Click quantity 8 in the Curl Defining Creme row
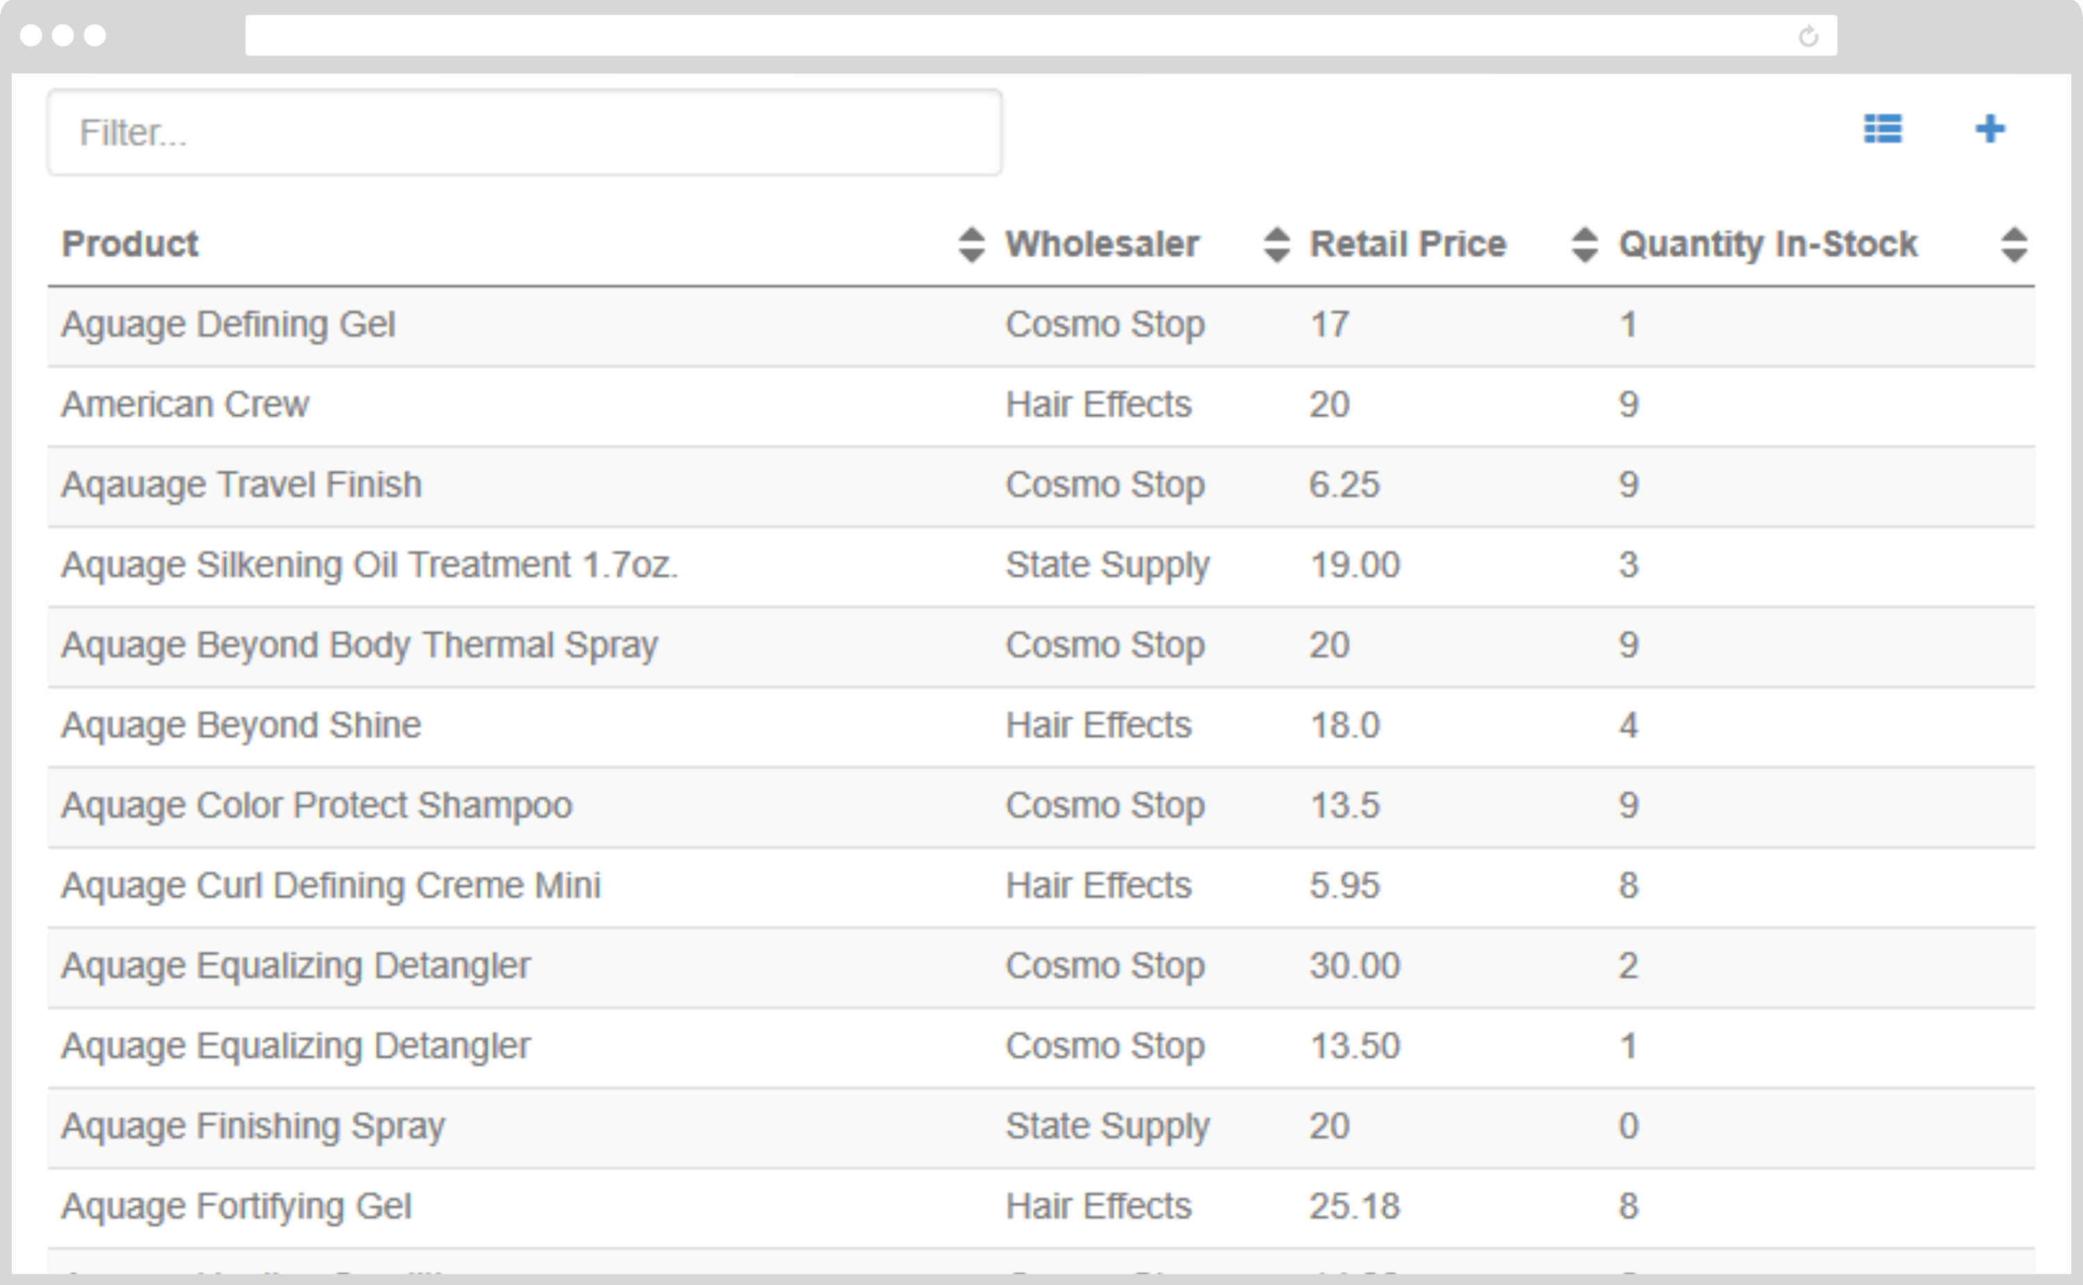This screenshot has width=2083, height=1285. pyautogui.click(x=1628, y=886)
